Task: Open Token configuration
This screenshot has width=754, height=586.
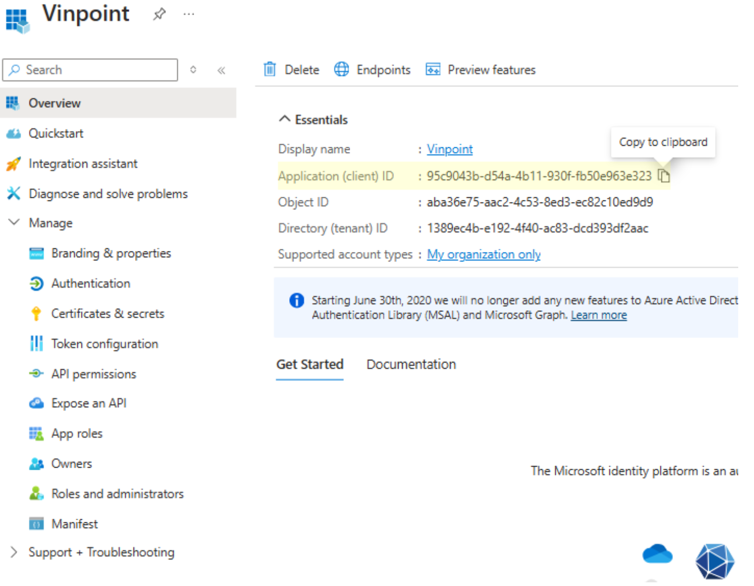Action: pos(105,344)
